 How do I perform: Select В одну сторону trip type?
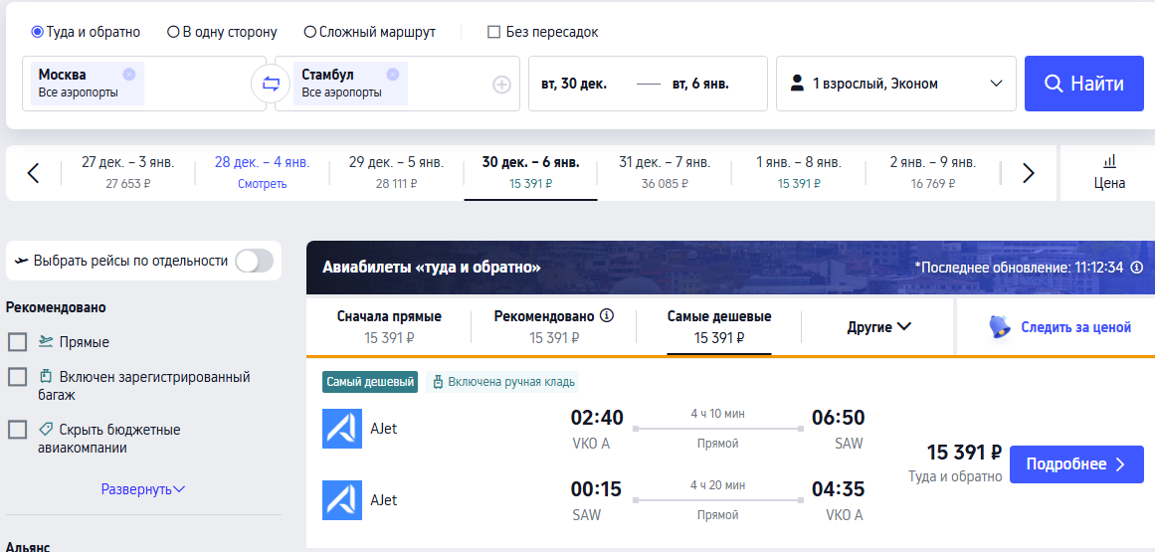point(223,32)
